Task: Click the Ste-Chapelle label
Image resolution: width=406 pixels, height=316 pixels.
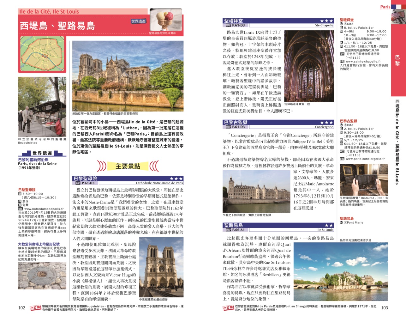Action: 324,25
